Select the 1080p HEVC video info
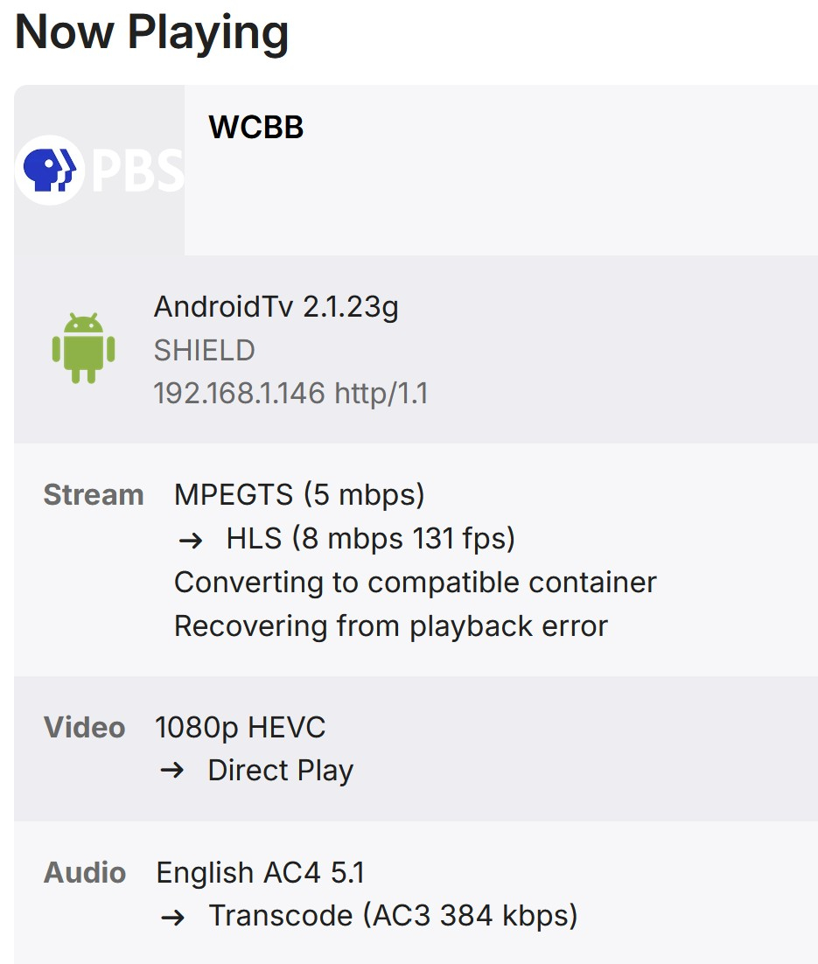Screen dimensions: 818x964 tap(240, 728)
